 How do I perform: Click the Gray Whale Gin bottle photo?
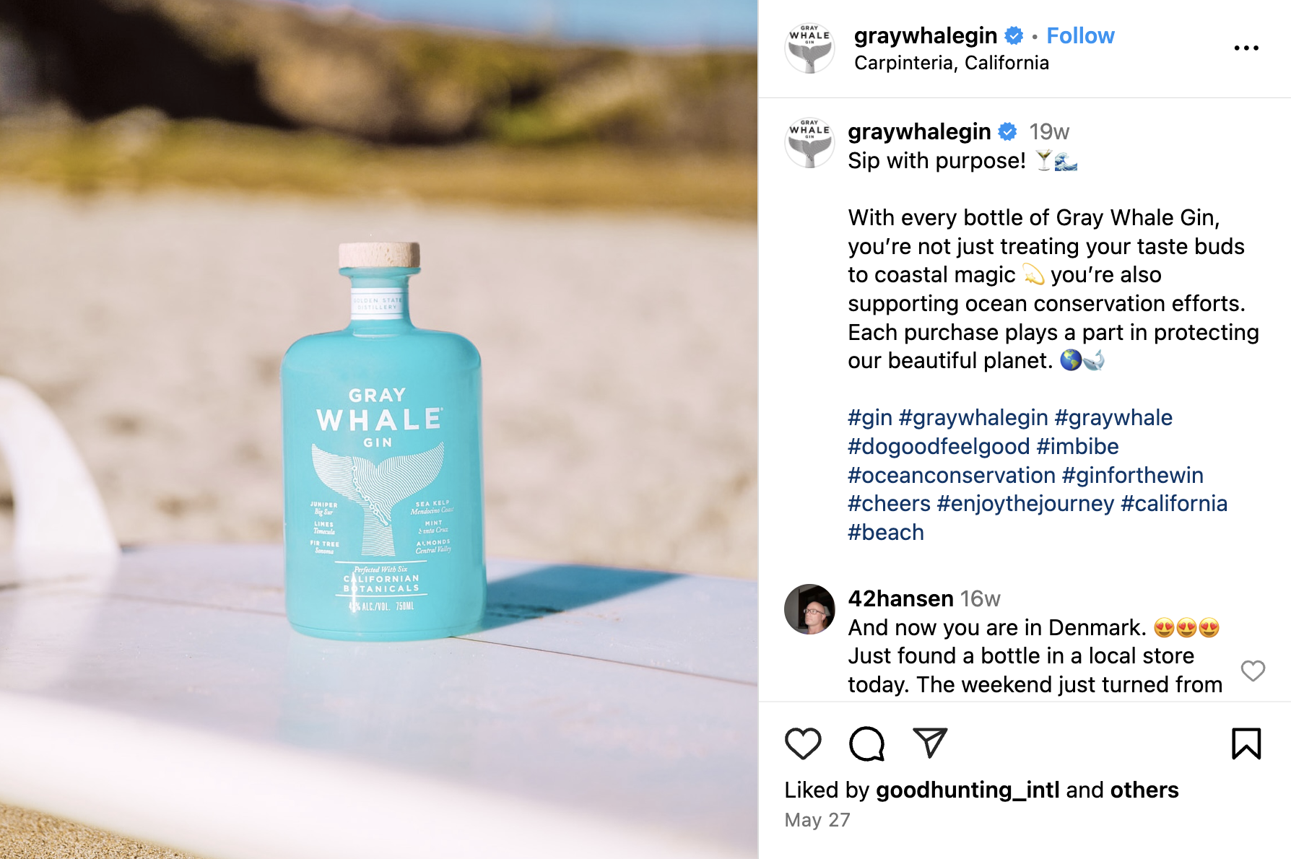click(378, 429)
